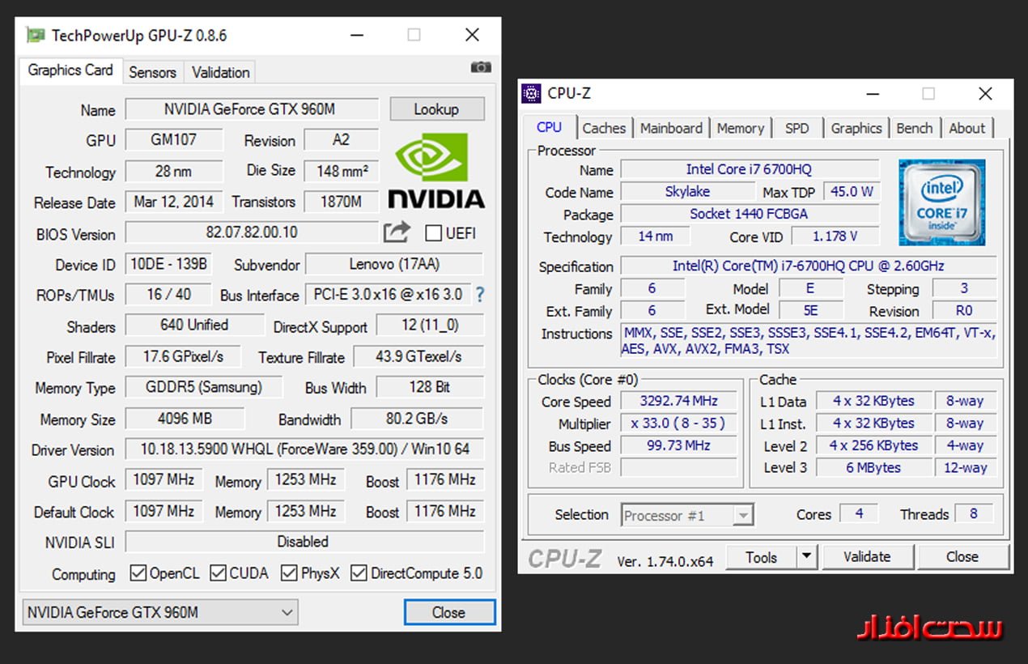The height and width of the screenshot is (664, 1028).
Task: Toggle the CUDA checkbox
Action: (x=218, y=573)
